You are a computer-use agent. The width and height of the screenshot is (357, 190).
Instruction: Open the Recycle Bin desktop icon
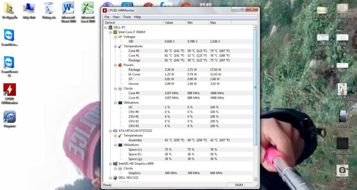click(49, 11)
